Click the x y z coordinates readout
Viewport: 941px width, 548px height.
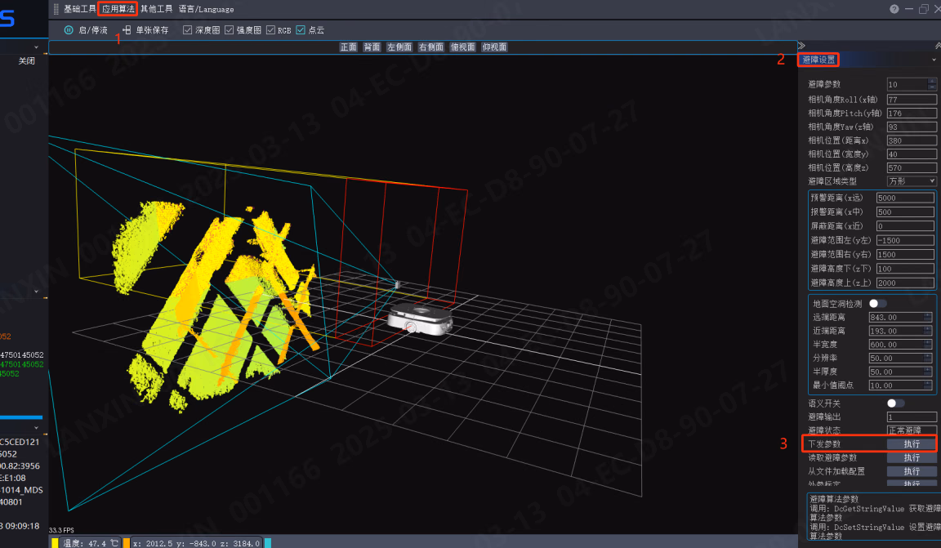tap(196, 543)
